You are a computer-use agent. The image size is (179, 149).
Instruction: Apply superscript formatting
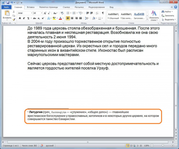click(43, 18)
